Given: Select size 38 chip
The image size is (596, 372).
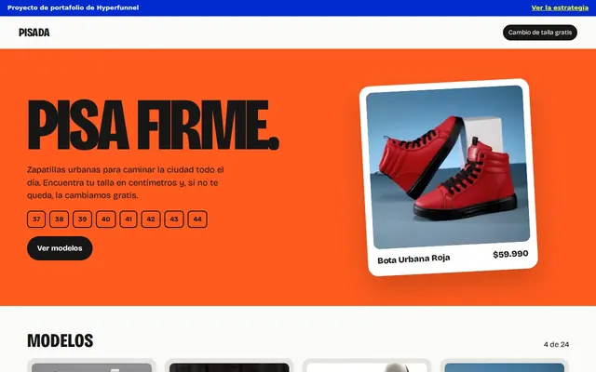Looking at the screenshot, I should tap(60, 219).
